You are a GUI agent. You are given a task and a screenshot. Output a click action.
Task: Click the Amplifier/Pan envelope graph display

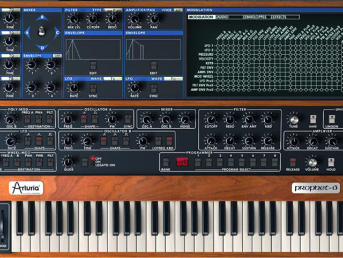[x=154, y=49]
